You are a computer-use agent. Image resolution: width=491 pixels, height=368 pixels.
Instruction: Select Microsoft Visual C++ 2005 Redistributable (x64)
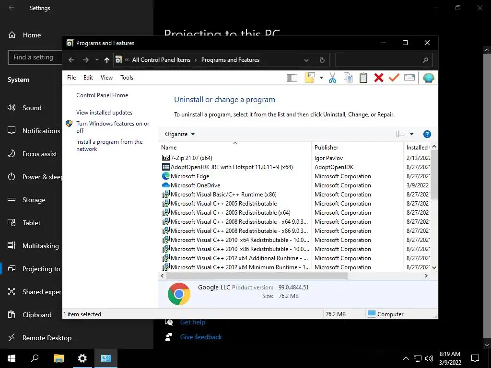[x=226, y=212]
